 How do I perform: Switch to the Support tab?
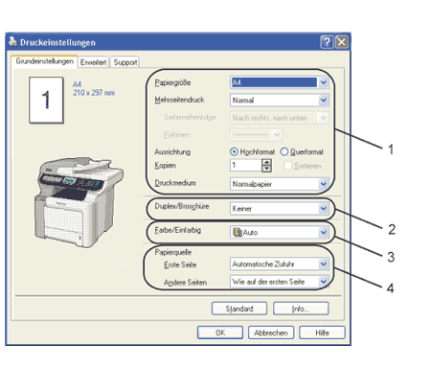tap(125, 62)
